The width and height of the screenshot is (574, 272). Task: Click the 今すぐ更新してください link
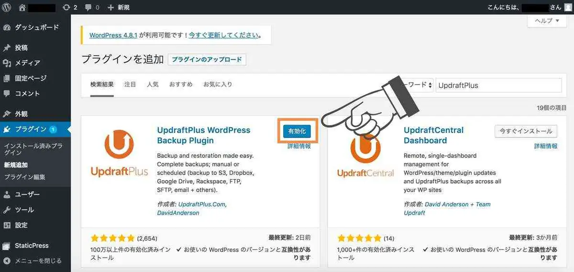[x=224, y=35]
